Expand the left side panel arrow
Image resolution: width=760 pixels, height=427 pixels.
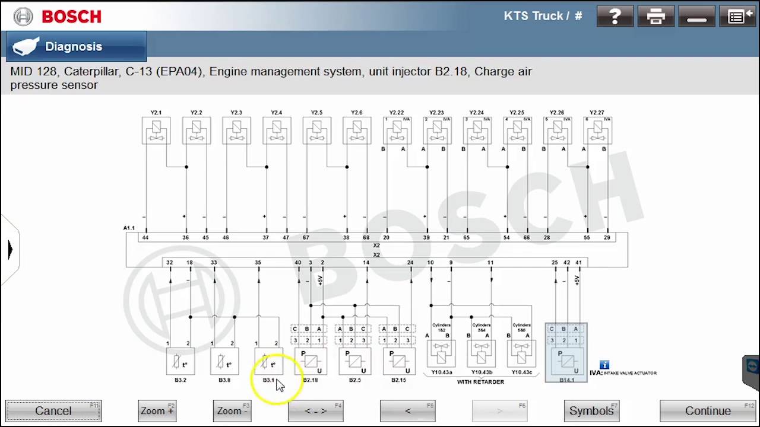point(9,250)
